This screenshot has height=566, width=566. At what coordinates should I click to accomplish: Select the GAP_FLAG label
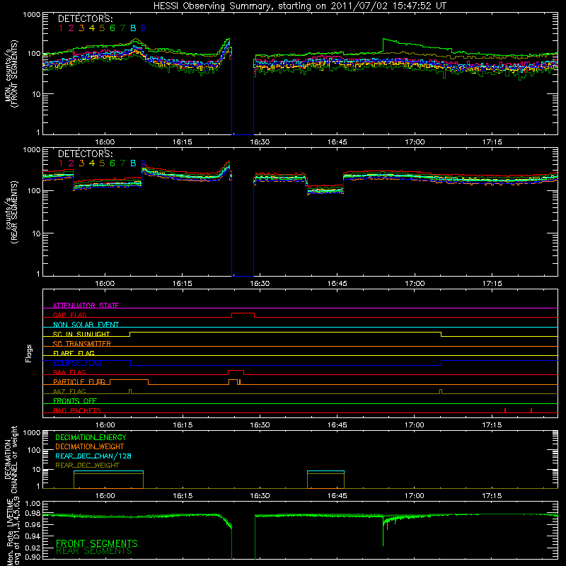pyautogui.click(x=69, y=315)
